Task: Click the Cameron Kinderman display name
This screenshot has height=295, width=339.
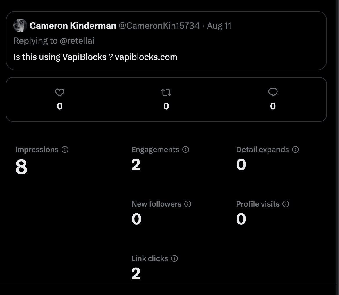Action: tap(73, 26)
